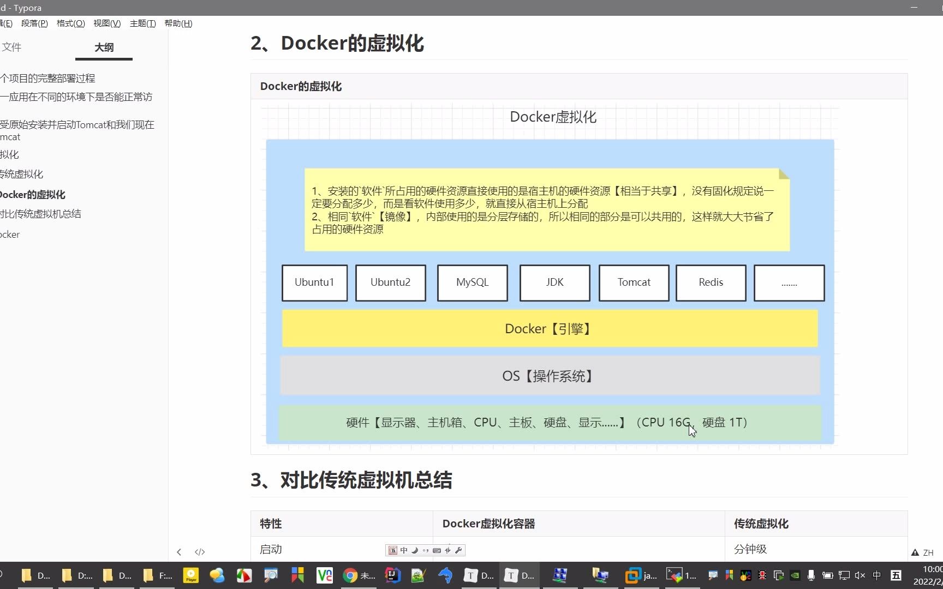Switch to the 大纲 sidebar tab
Screen dimensions: 943x589
click(x=104, y=47)
